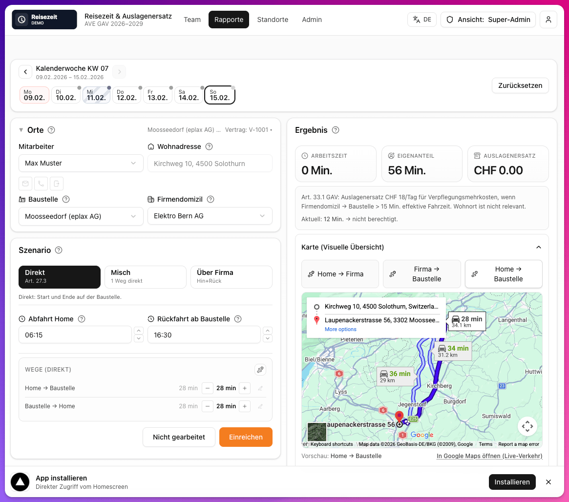
Task: Show the Firma → Baustelle map route
Action: point(421,274)
